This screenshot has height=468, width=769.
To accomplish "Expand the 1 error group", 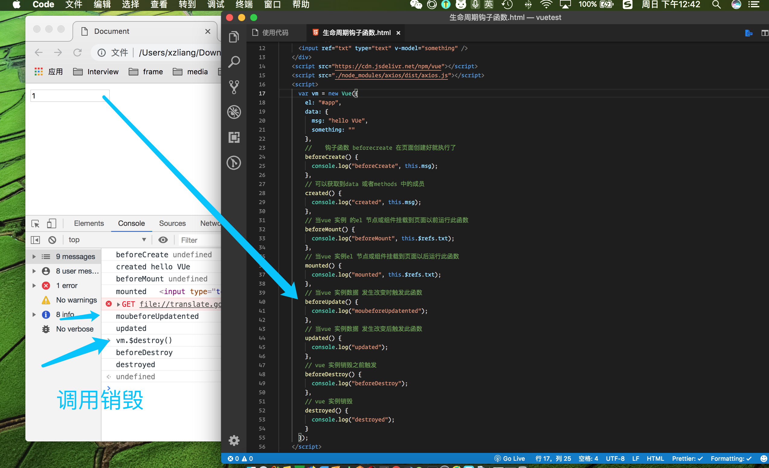I will tap(34, 286).
